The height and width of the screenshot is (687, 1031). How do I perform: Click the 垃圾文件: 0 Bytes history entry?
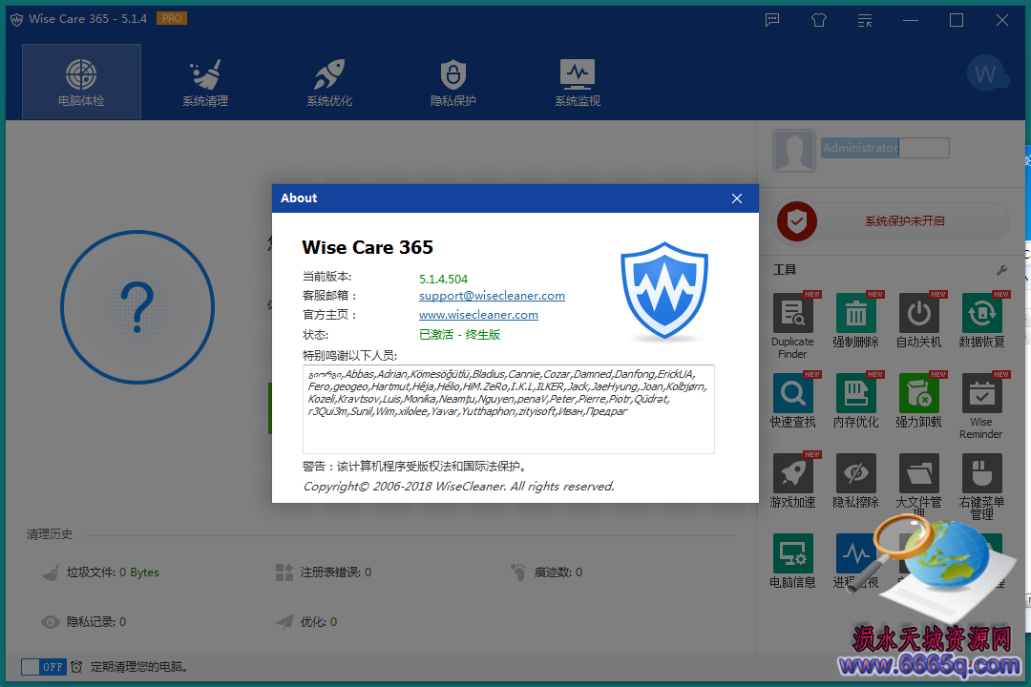tap(100, 572)
